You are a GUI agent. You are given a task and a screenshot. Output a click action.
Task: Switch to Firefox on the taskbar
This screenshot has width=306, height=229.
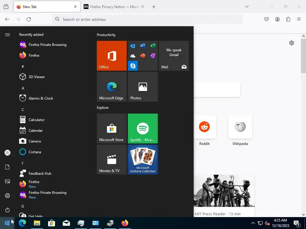click(125, 223)
